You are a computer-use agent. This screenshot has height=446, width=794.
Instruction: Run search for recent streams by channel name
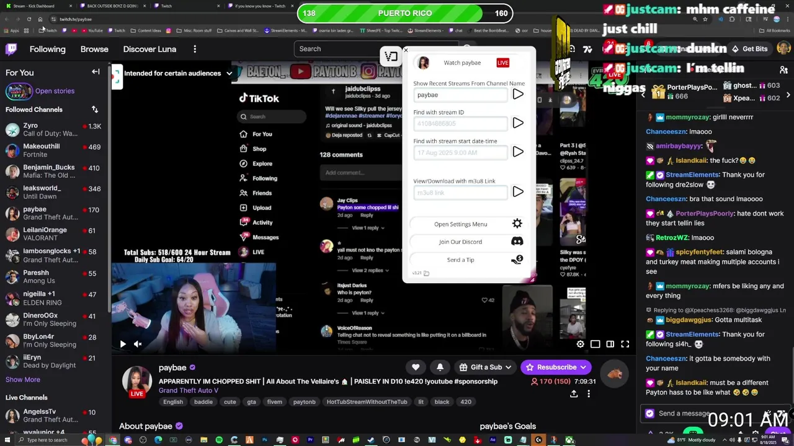click(518, 95)
